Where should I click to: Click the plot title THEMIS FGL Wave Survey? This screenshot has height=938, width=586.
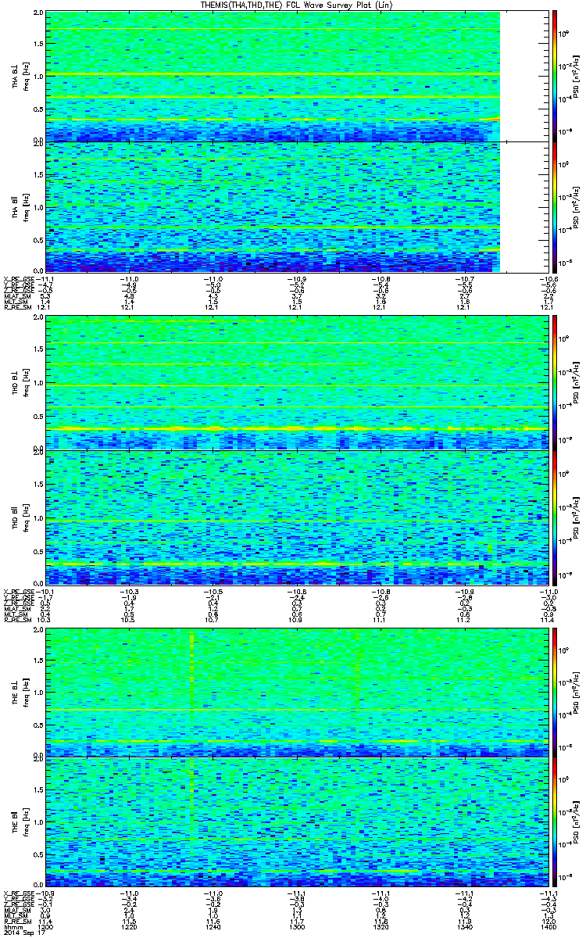[293, 5]
